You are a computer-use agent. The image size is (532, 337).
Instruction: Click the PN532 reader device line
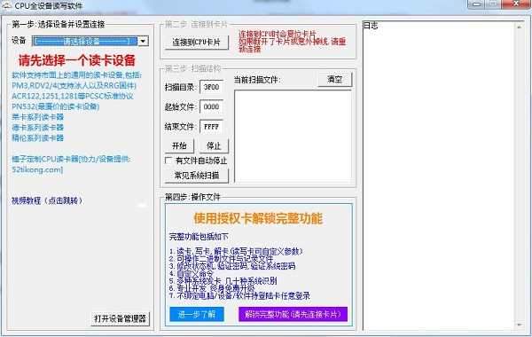point(56,106)
